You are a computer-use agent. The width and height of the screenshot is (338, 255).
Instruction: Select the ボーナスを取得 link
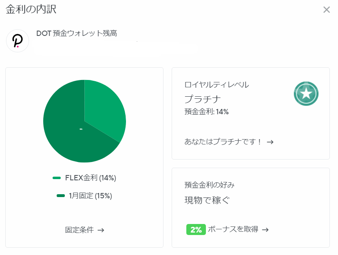[x=233, y=229]
